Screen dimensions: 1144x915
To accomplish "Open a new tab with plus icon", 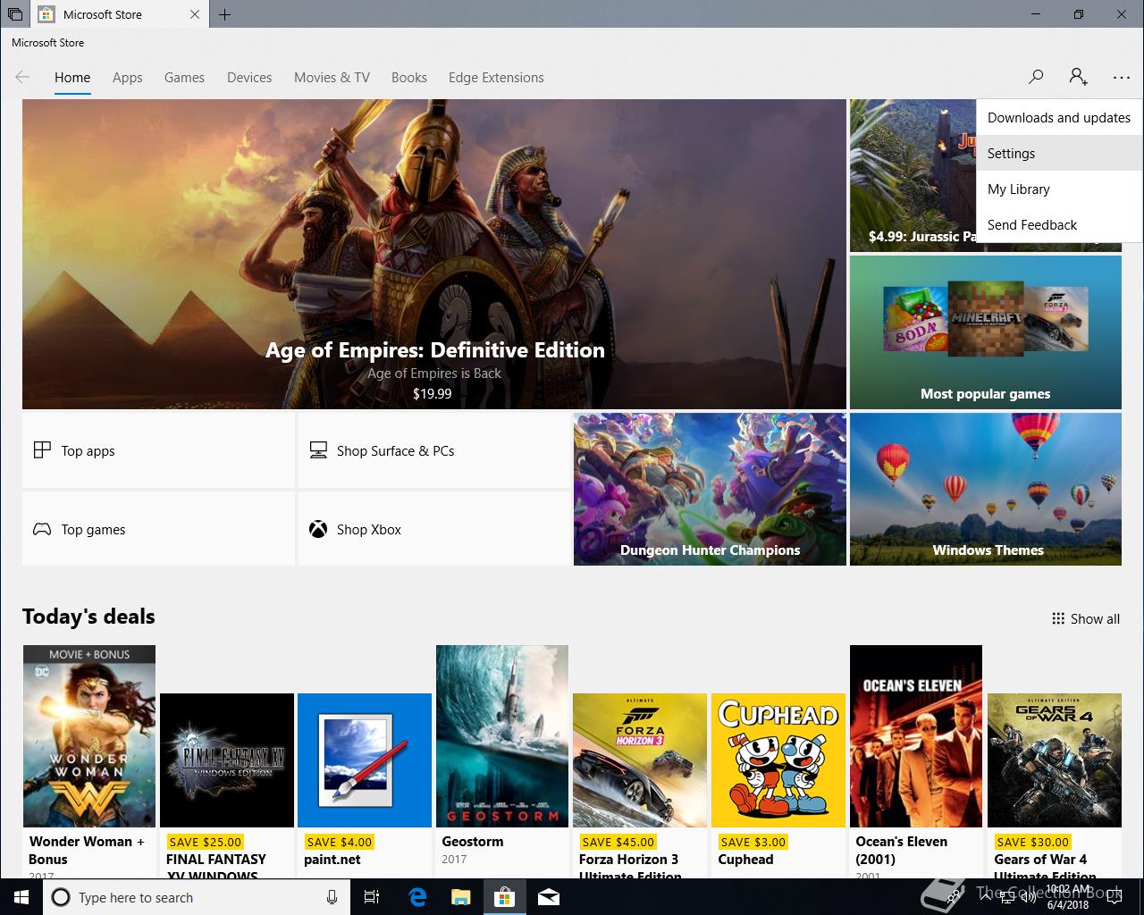I will 225,14.
